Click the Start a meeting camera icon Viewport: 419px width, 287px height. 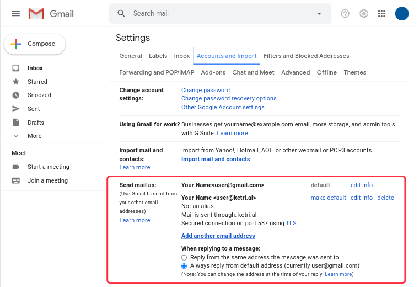pos(16,167)
